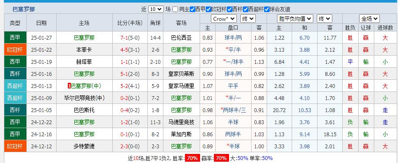The image size is (398, 163).
Task: Click the corner count 11-3
Action: [x=155, y=122]
